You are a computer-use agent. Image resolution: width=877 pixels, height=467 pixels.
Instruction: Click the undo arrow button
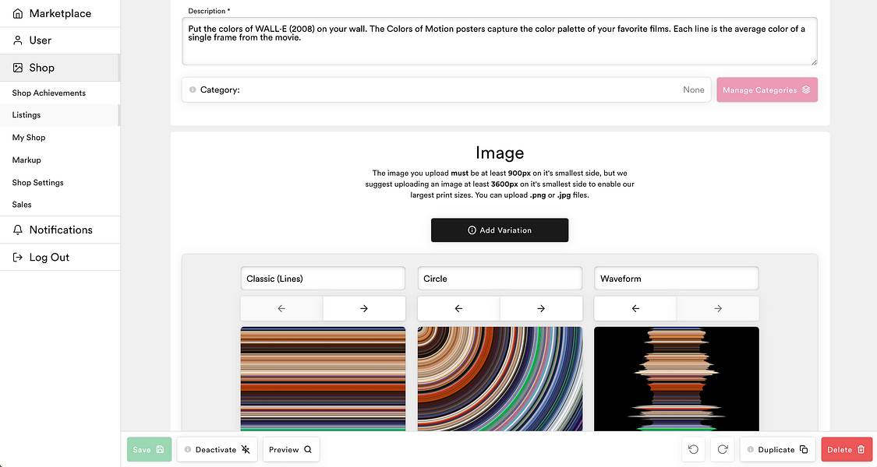click(x=694, y=450)
